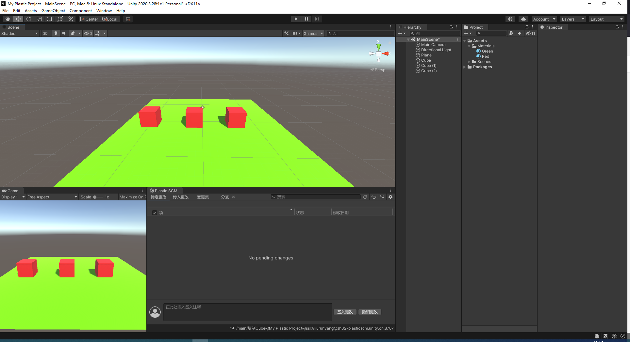Select the Rect Transform tool

point(49,19)
